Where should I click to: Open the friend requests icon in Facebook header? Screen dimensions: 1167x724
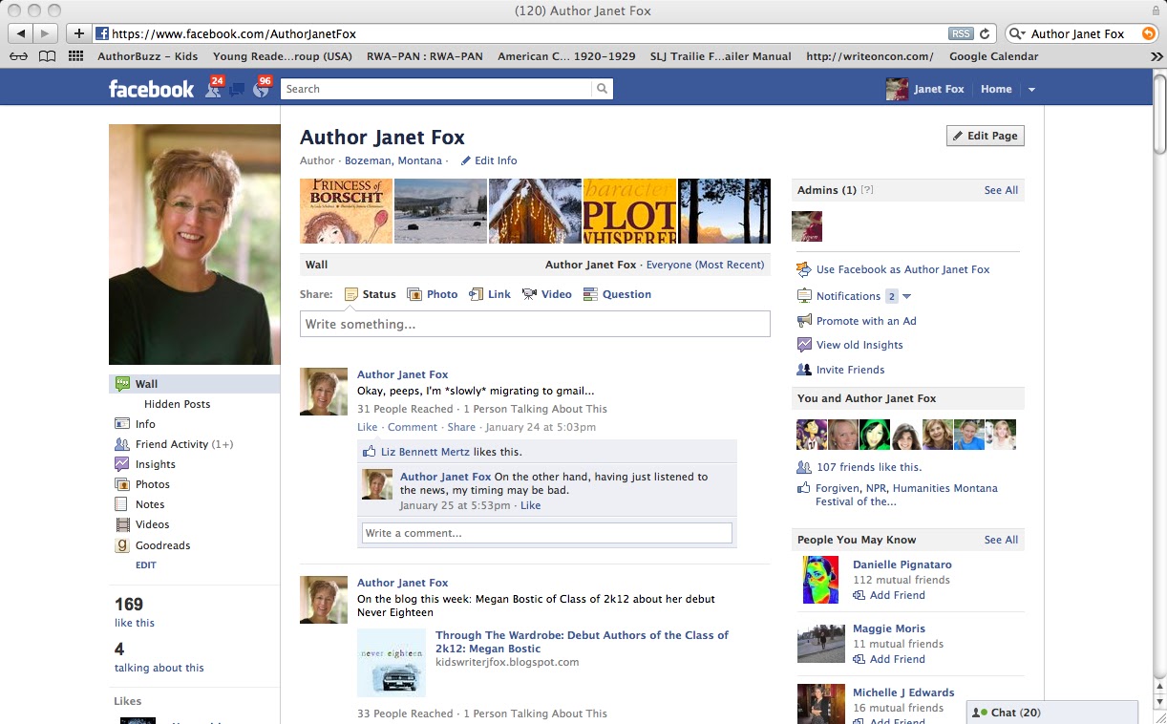click(212, 89)
